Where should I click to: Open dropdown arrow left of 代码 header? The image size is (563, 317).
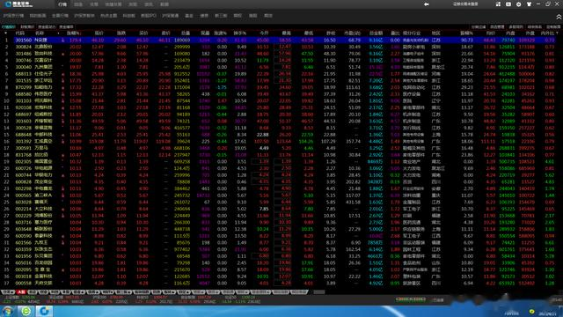tap(6, 33)
